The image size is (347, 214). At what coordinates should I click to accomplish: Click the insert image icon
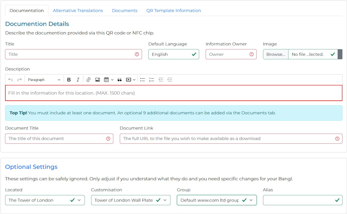tap(98, 80)
